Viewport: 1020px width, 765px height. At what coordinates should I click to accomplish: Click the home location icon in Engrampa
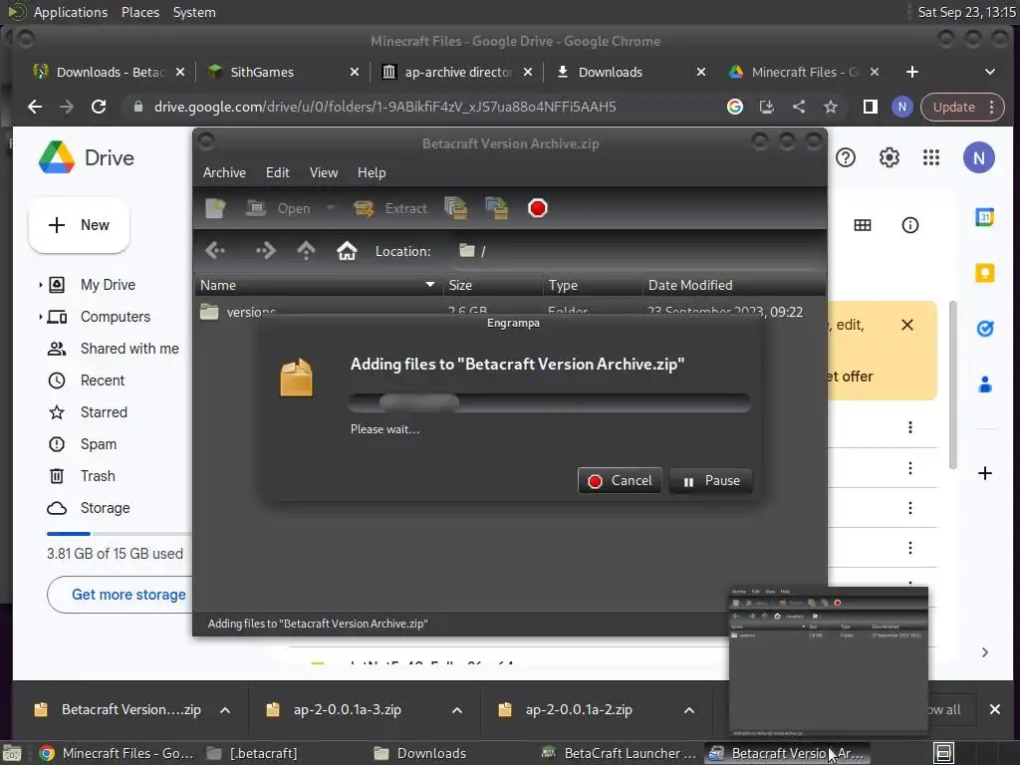(347, 250)
